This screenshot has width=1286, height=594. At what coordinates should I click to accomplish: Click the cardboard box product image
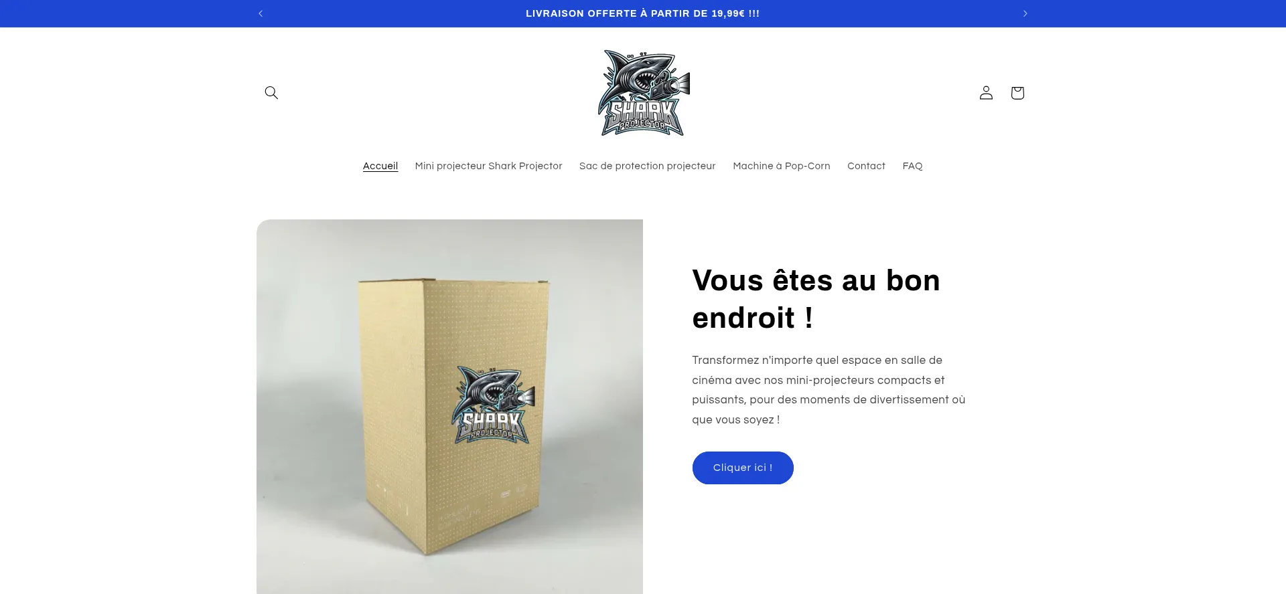click(449, 407)
